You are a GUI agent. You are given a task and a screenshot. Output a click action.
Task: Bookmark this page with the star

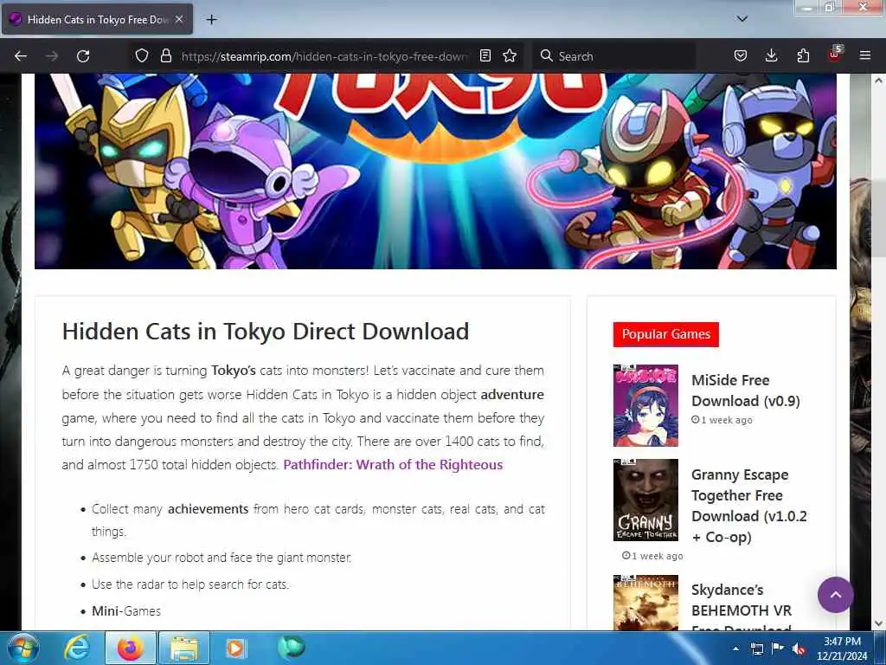coord(510,55)
